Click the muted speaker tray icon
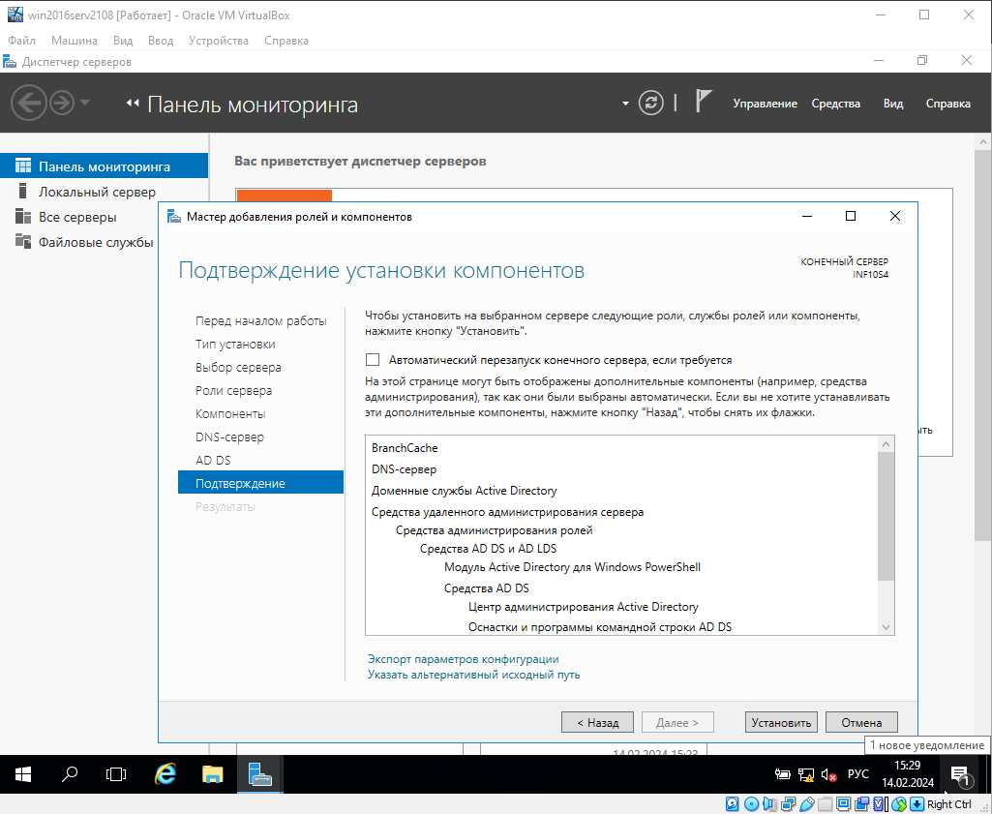Image resolution: width=992 pixels, height=814 pixels. pos(828,774)
